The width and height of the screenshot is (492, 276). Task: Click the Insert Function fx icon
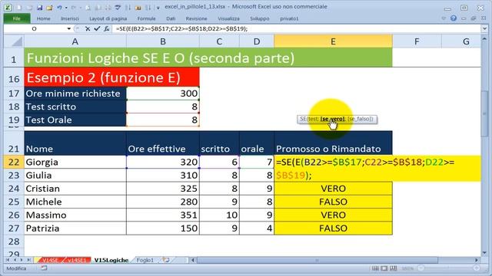[107, 29]
